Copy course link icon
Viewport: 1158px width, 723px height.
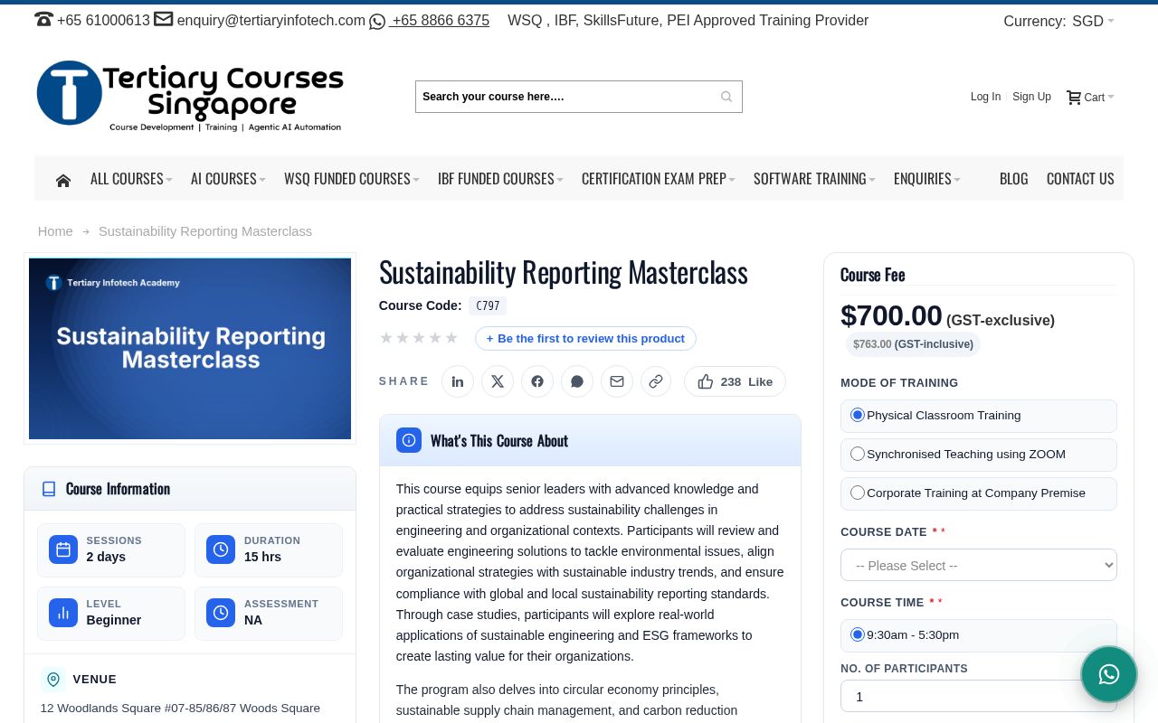coord(656,381)
